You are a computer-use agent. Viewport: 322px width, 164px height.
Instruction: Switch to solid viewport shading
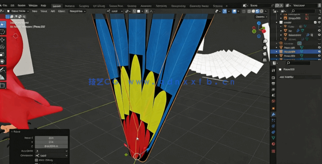point(254,11)
